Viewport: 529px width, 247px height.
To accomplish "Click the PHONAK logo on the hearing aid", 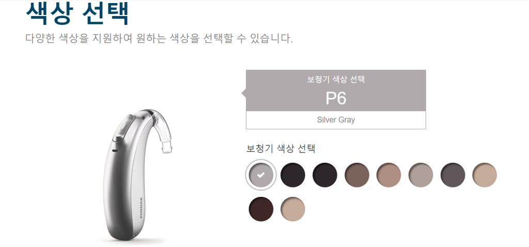I will click(x=141, y=208).
